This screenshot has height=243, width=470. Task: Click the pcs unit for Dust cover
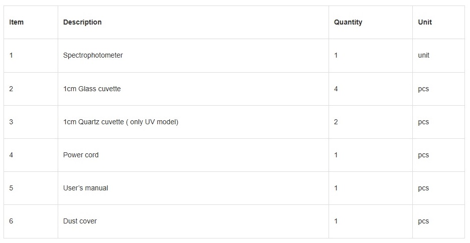[x=423, y=221]
